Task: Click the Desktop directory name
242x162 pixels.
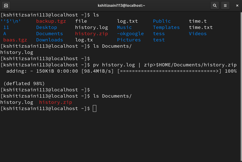Action: (x=47, y=27)
